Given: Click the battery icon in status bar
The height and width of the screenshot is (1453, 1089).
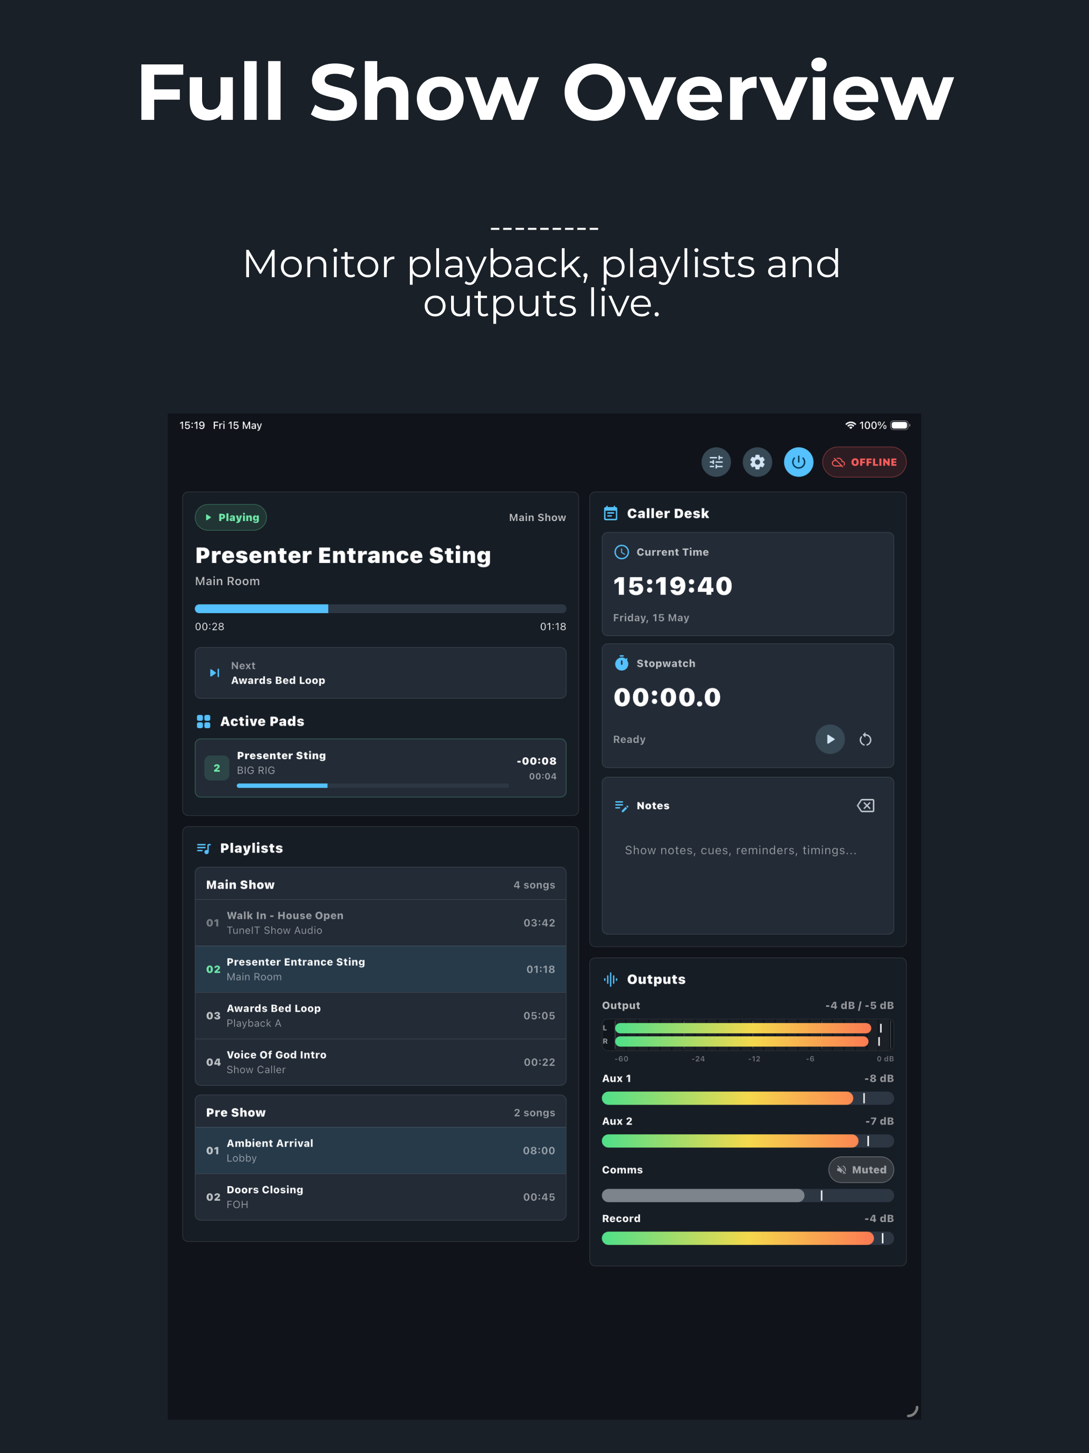Looking at the screenshot, I should 900,425.
